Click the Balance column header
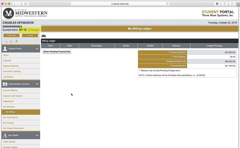 (177, 46)
